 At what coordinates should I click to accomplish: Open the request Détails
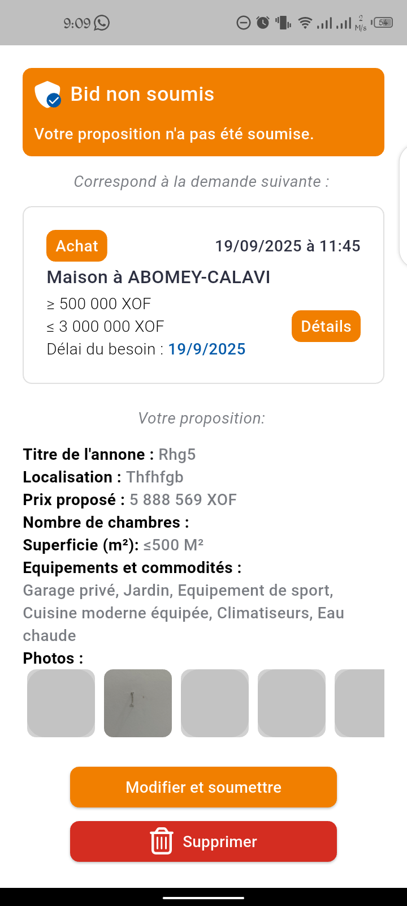point(326,326)
